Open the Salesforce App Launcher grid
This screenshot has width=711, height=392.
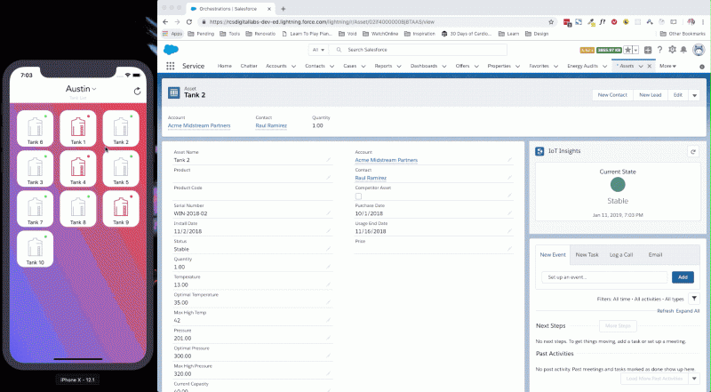tap(171, 66)
